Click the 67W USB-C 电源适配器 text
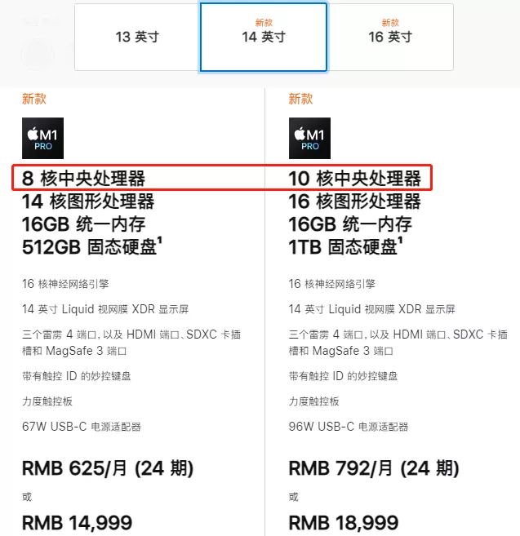 click(x=82, y=427)
